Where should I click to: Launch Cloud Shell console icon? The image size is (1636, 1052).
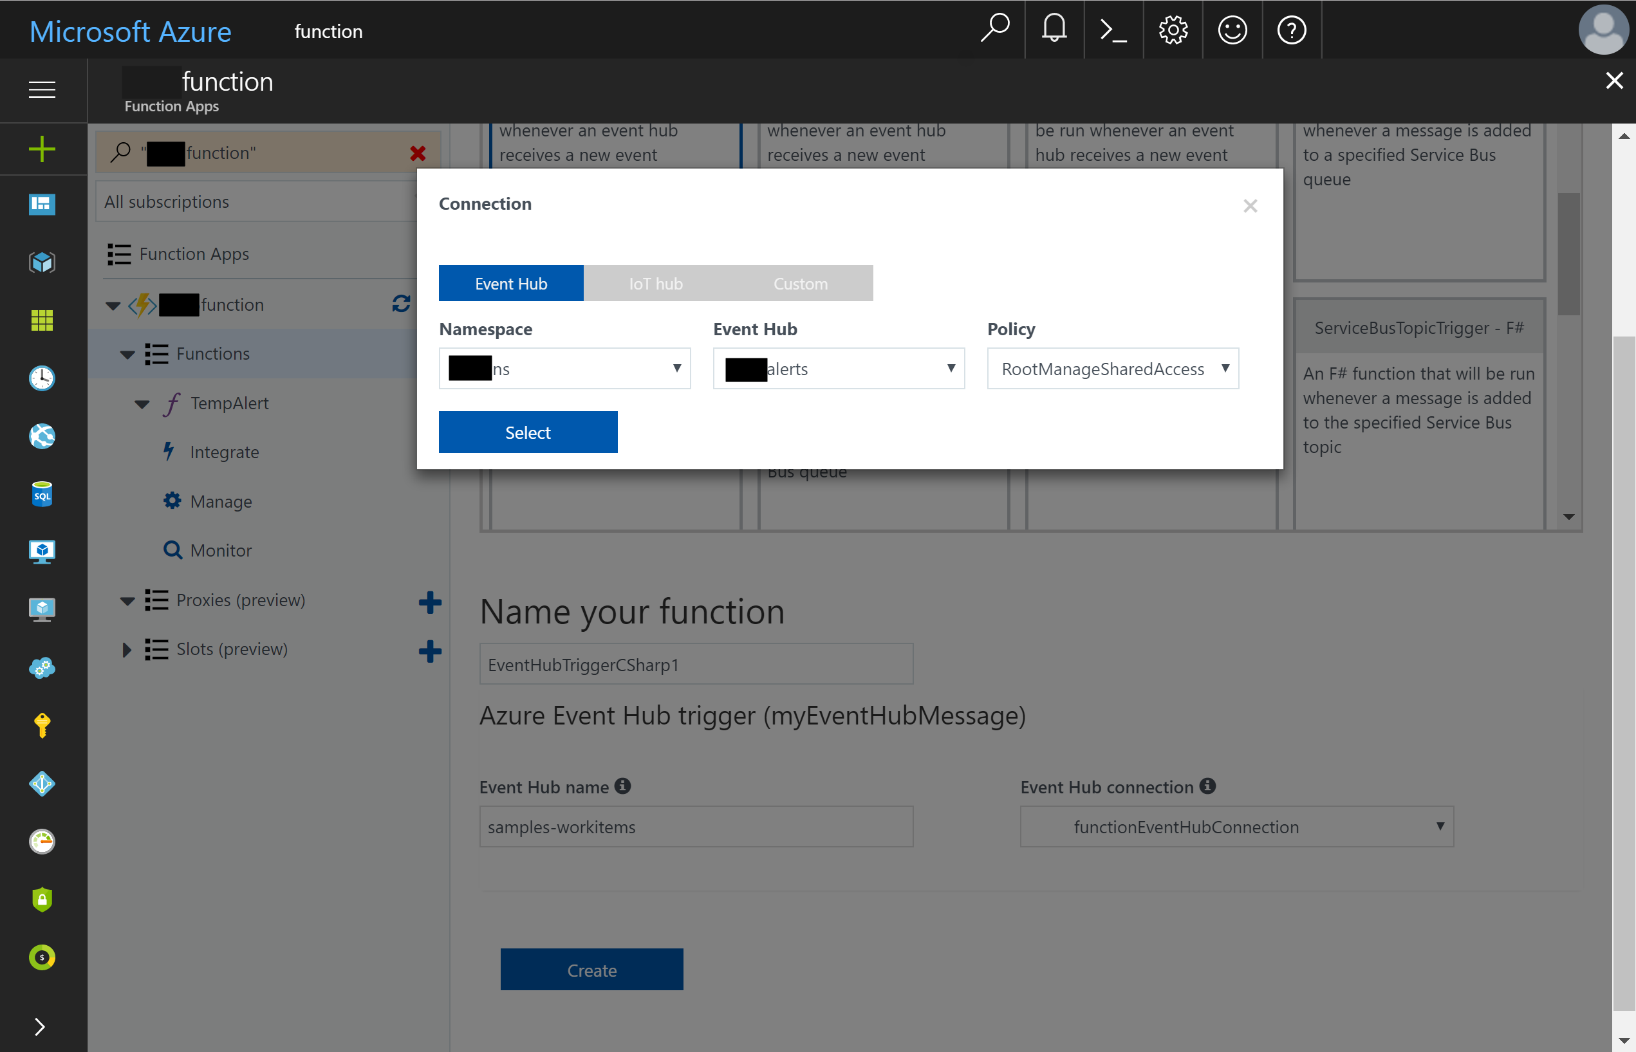(x=1113, y=30)
